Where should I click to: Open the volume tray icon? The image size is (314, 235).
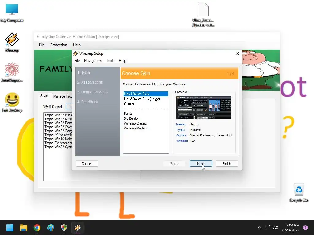(275, 228)
